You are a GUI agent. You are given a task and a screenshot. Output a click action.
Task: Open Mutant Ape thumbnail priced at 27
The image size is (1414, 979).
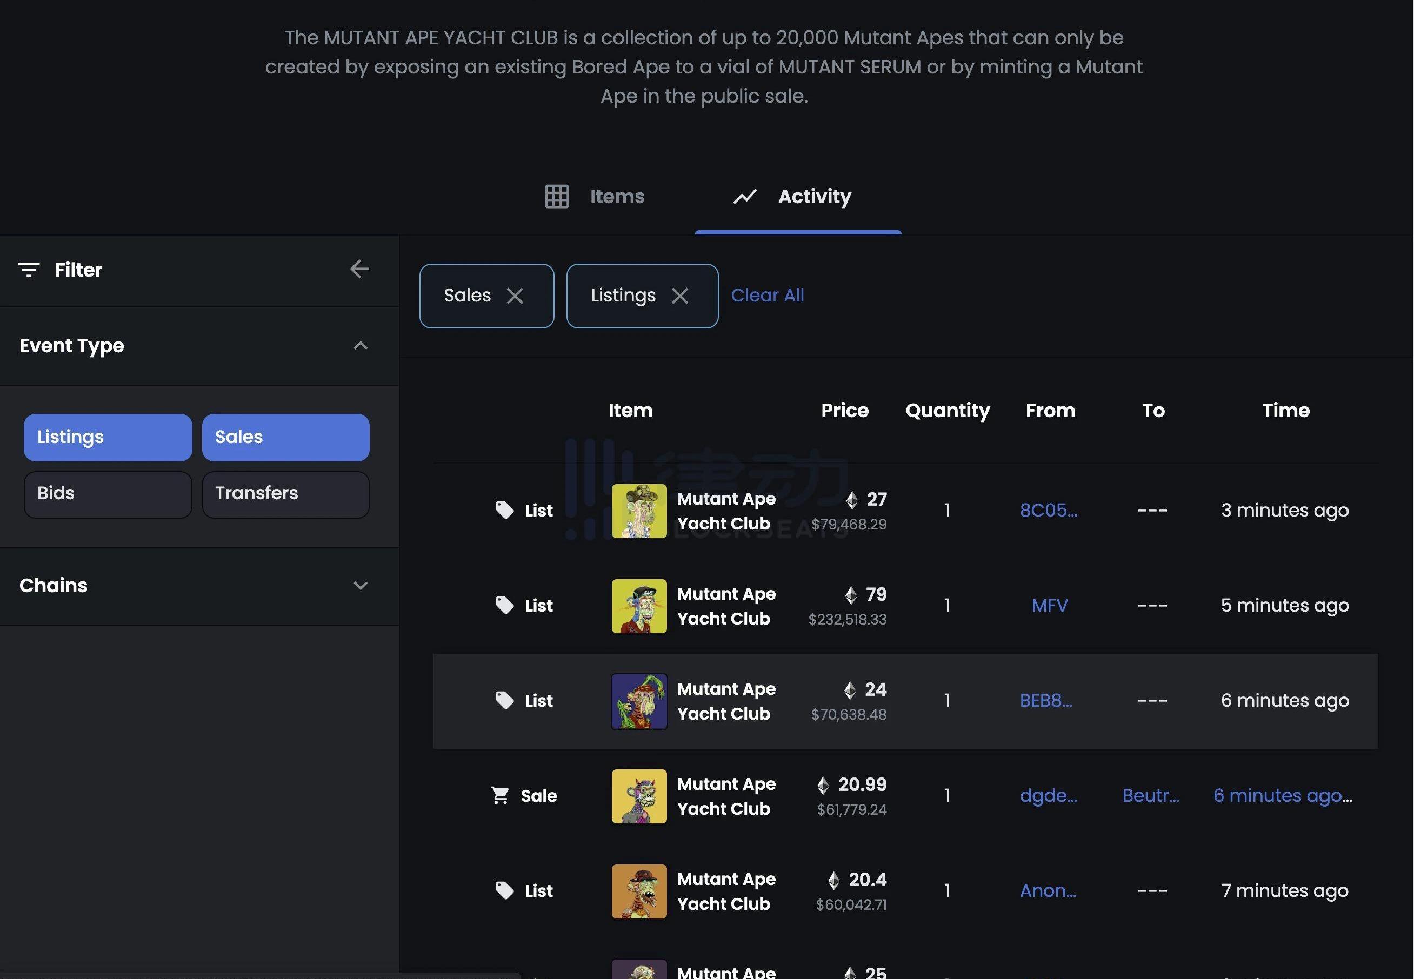coord(639,511)
